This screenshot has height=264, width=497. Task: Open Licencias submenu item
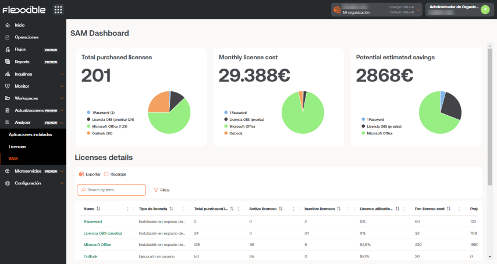tap(17, 147)
